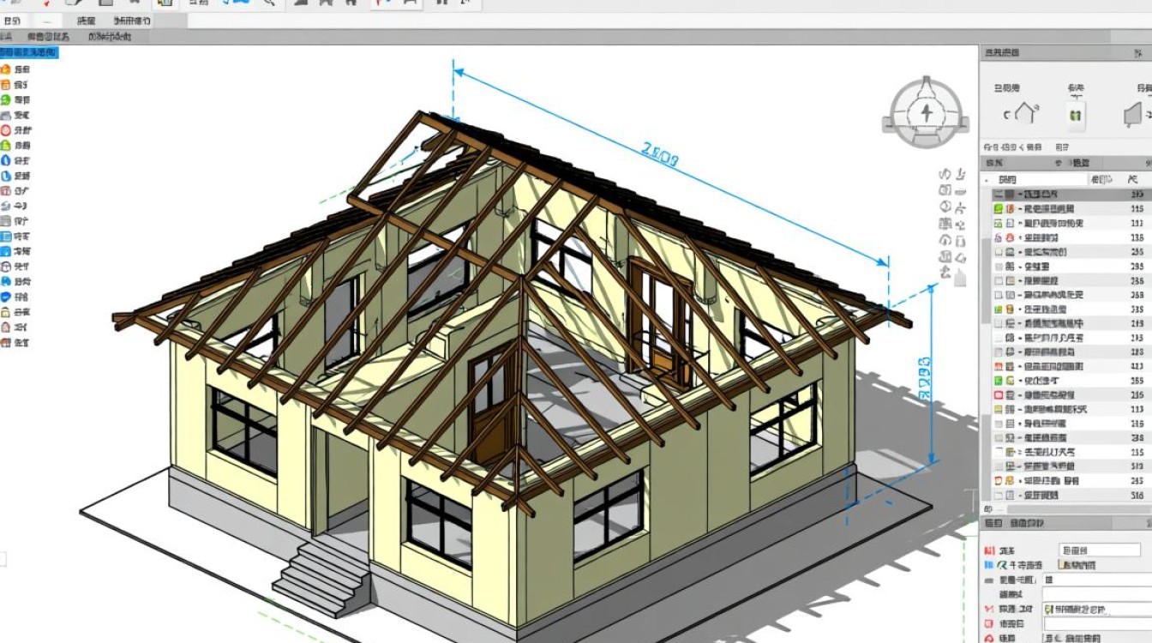Click the vertical blue wall height dimension value
Viewport: 1152px width, 643px height.
tap(925, 379)
